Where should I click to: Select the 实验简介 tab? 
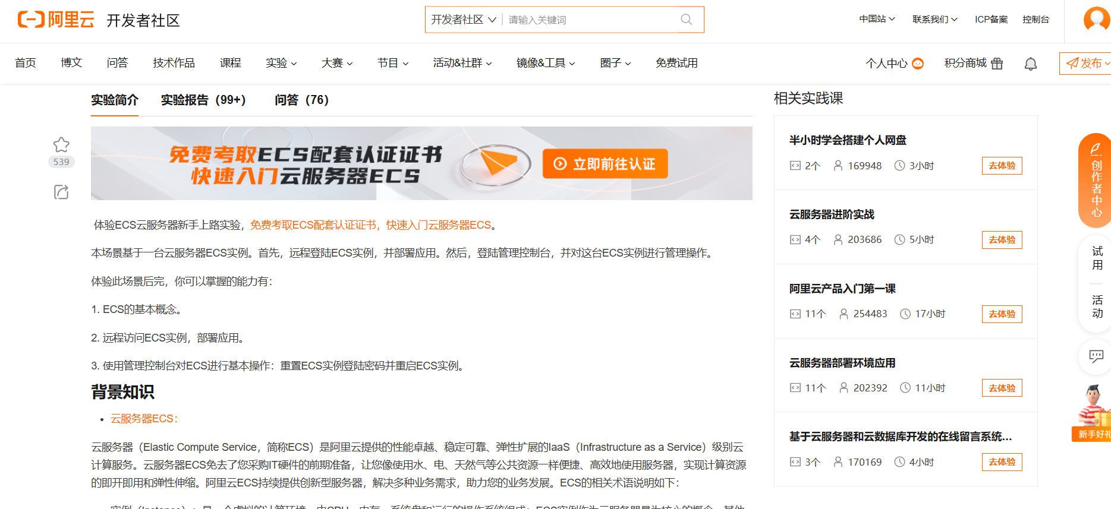click(x=115, y=100)
